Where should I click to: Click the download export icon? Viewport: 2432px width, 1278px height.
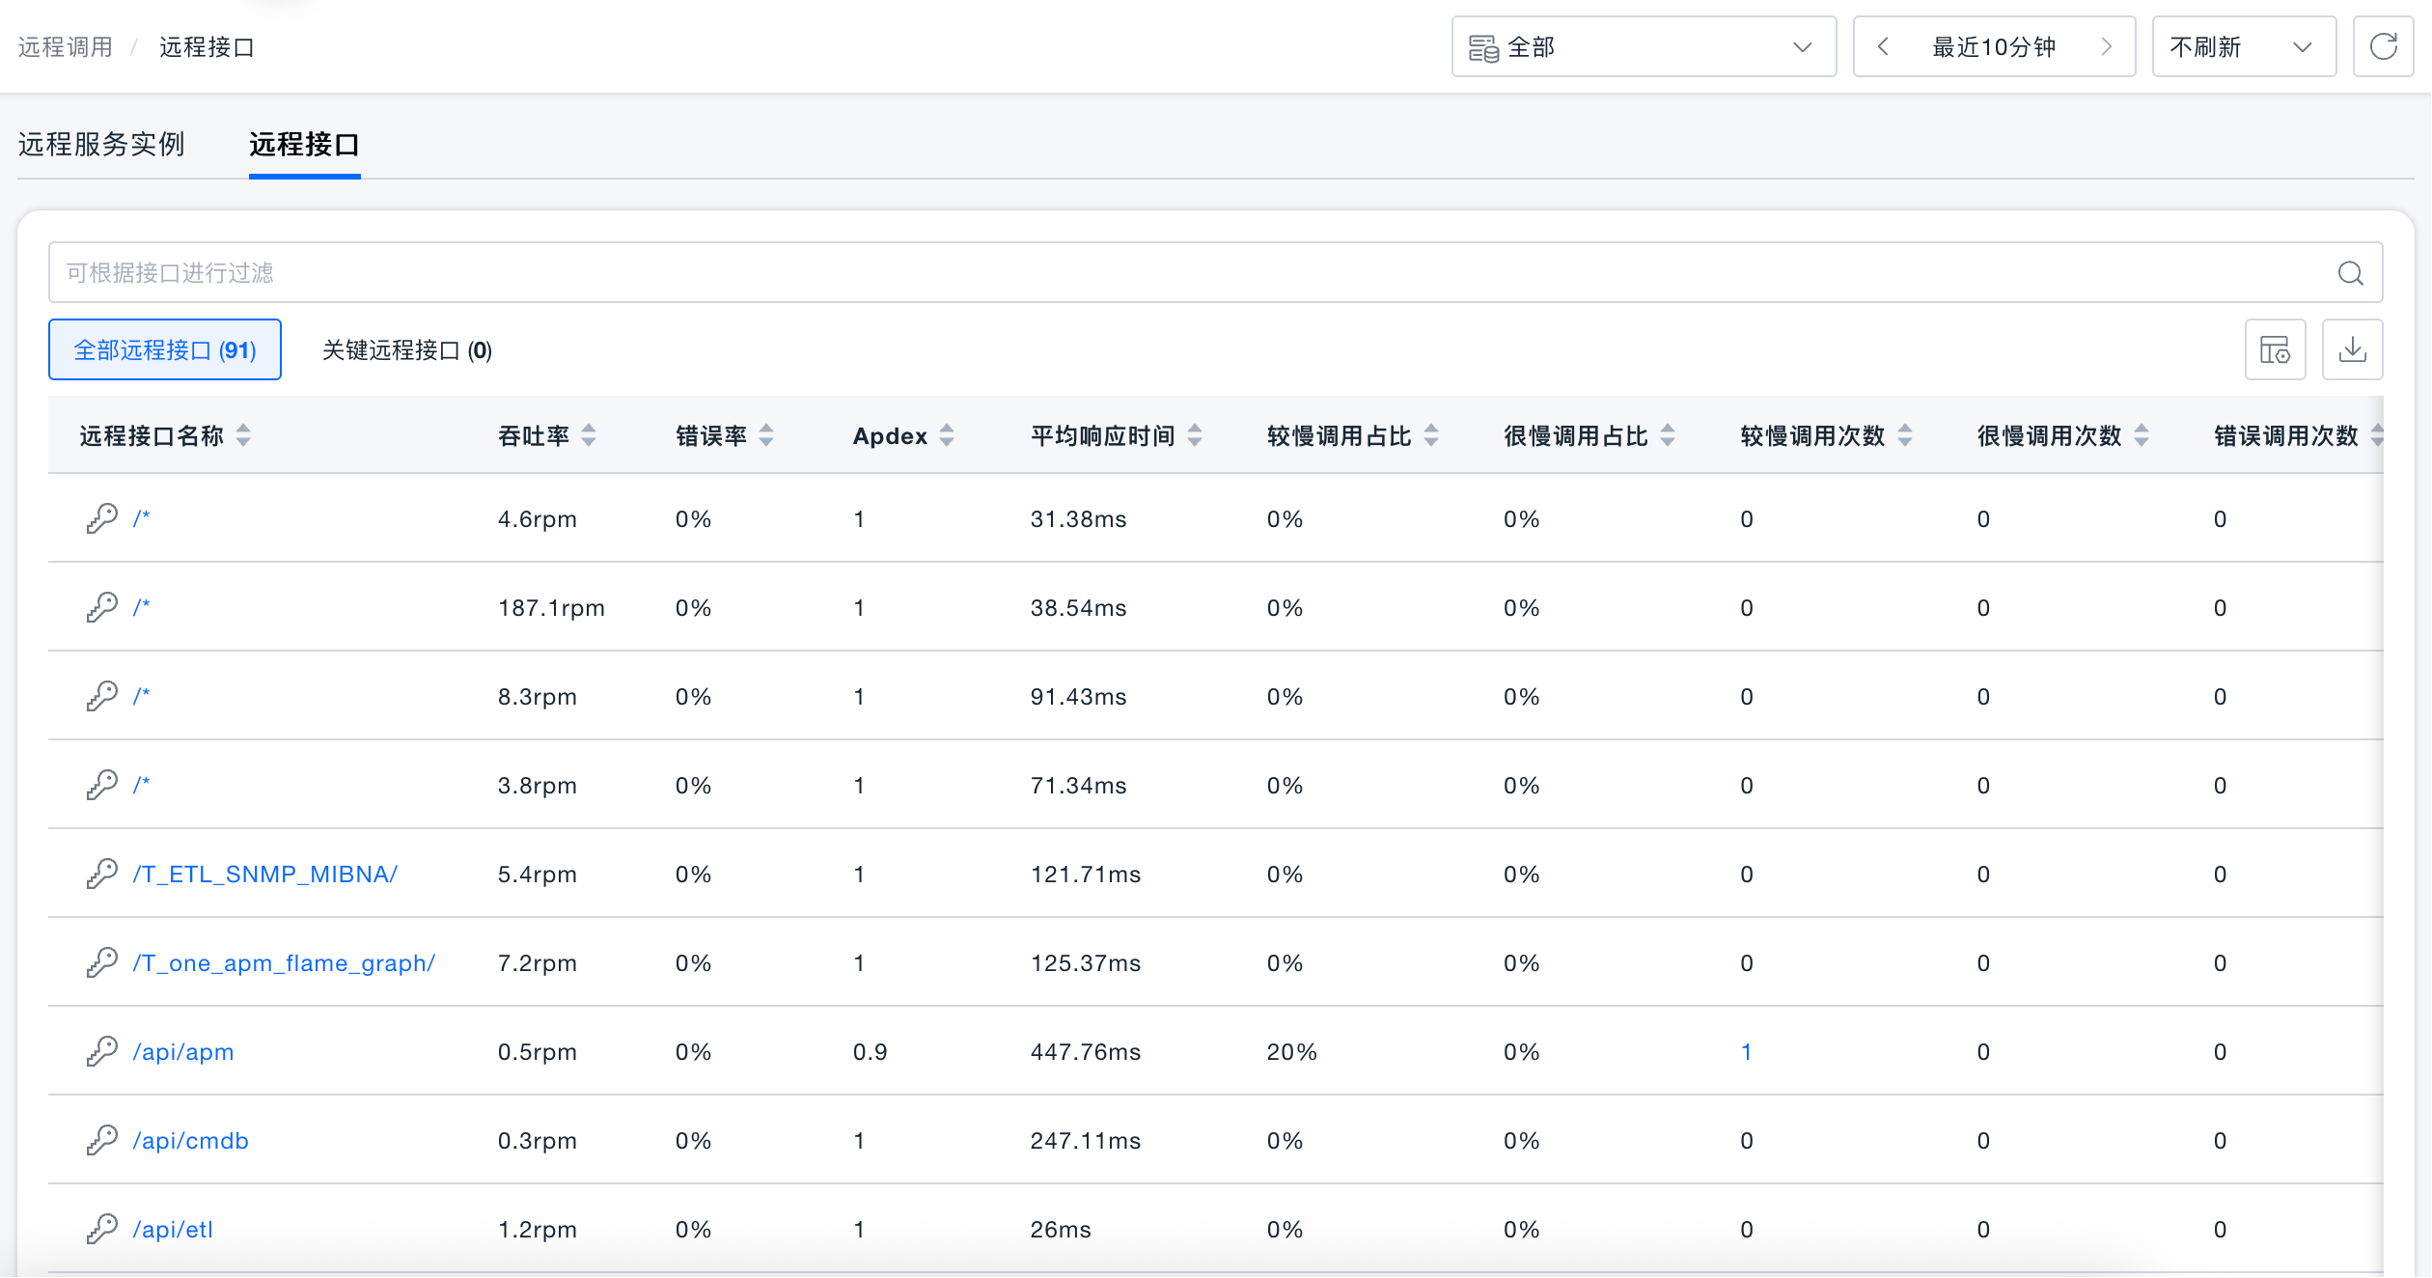pos(2352,349)
